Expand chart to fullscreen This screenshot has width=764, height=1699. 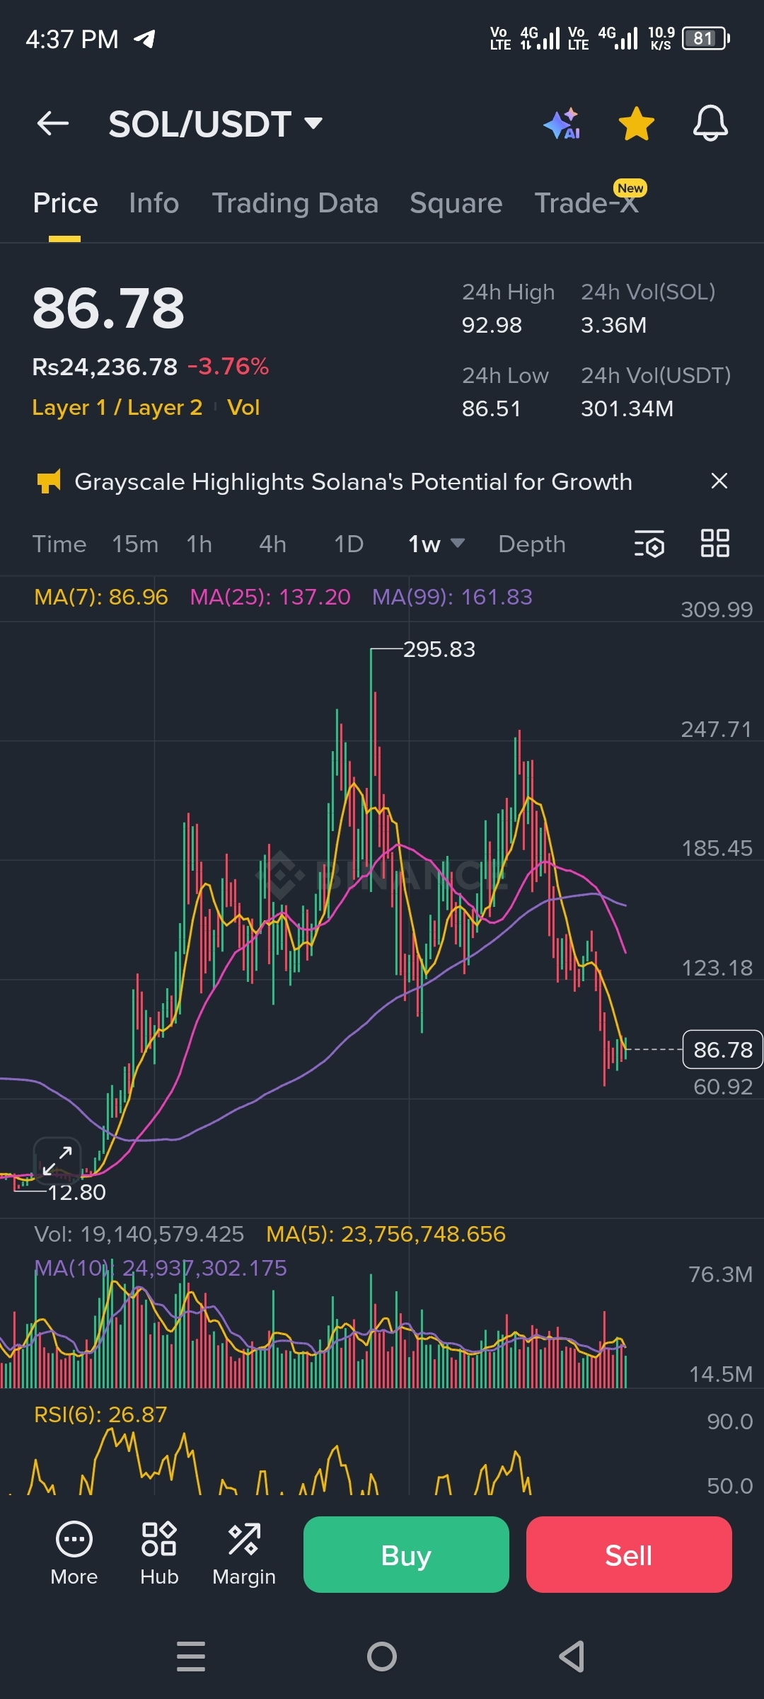[57, 1162]
